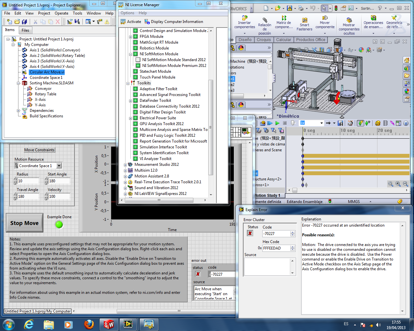Click the Example Done green LED indicator

point(59,224)
